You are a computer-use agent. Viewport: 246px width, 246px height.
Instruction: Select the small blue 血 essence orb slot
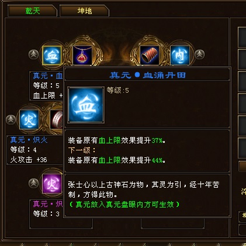tap(52, 55)
